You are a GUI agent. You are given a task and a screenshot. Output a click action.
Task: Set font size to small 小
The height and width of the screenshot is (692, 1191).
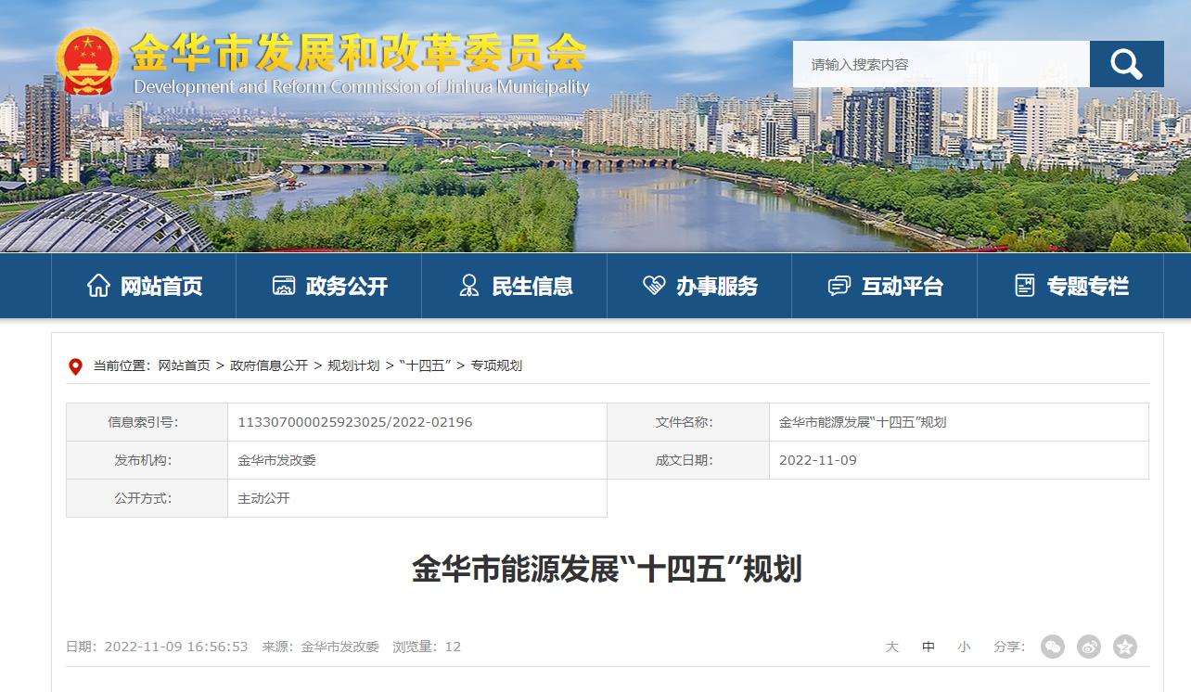(x=964, y=647)
